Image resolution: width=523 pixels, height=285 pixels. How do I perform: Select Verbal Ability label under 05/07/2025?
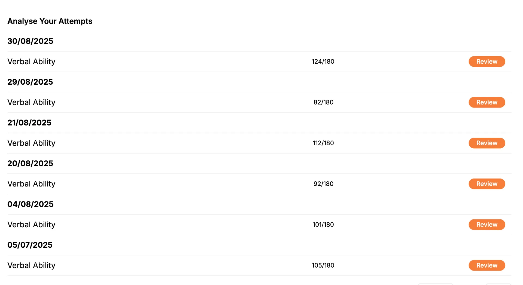tap(31, 265)
